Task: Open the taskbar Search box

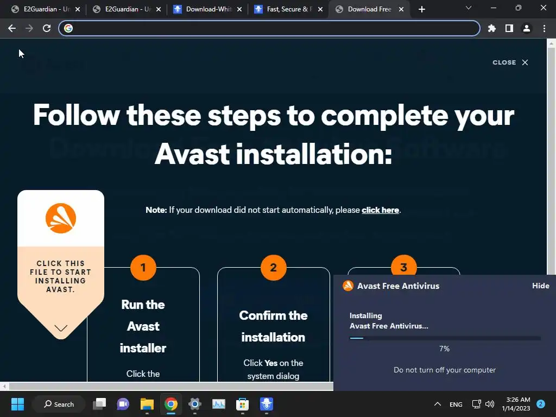Action: pyautogui.click(x=59, y=404)
